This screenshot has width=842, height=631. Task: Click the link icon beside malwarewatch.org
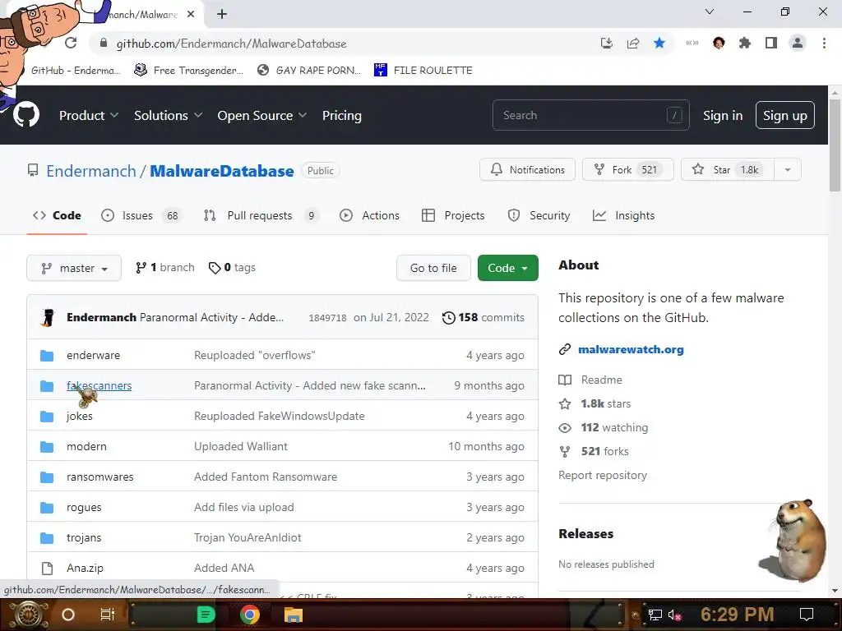[565, 349]
